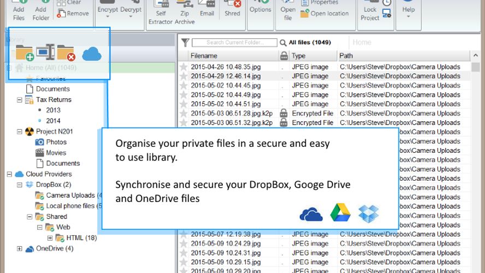The width and height of the screenshot is (485, 273).
Task: Click OneDrive icon in tree
Action: click(29, 249)
